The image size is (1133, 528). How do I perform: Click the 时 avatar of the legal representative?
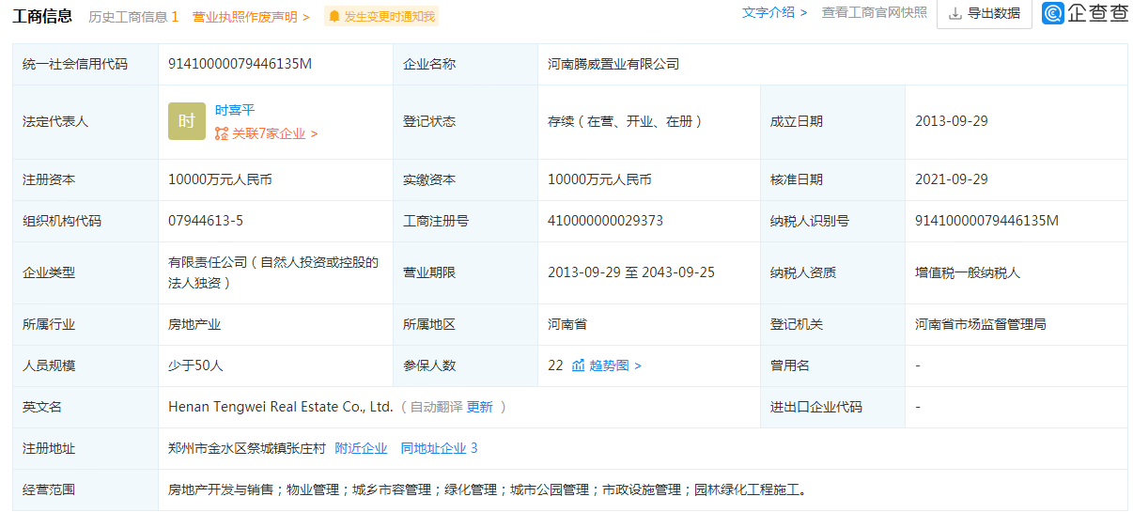186,121
